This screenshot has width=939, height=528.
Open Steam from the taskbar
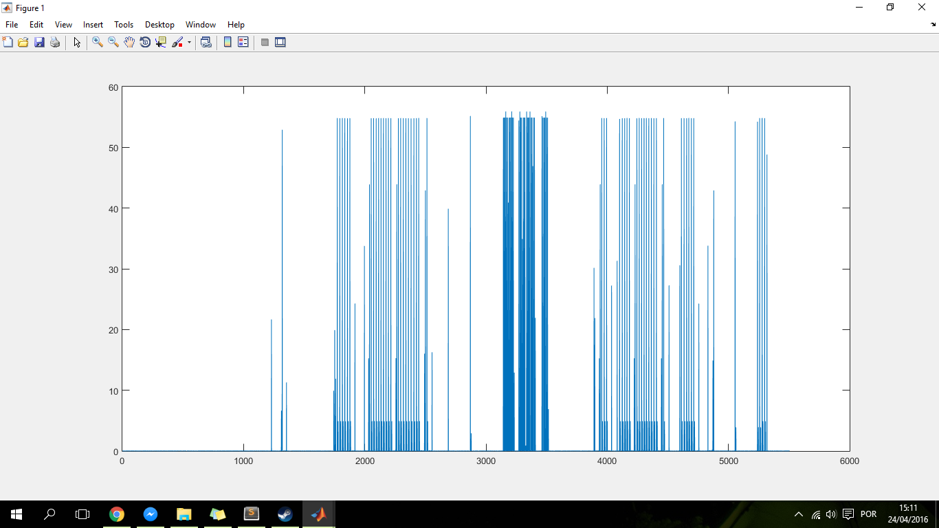coord(284,514)
